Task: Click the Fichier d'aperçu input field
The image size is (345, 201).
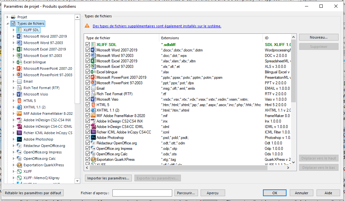Action: tap(142, 193)
